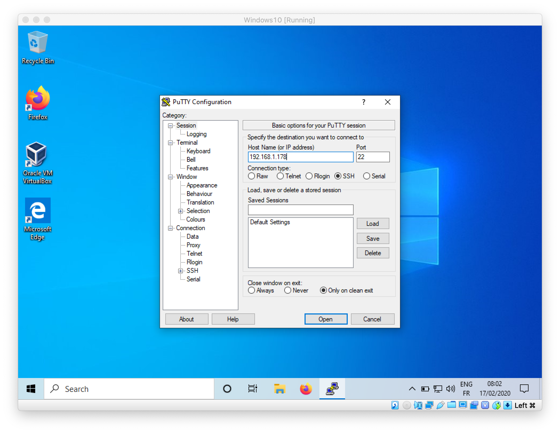
Task: Open the Recycle Bin desktop icon
Action: click(x=38, y=47)
